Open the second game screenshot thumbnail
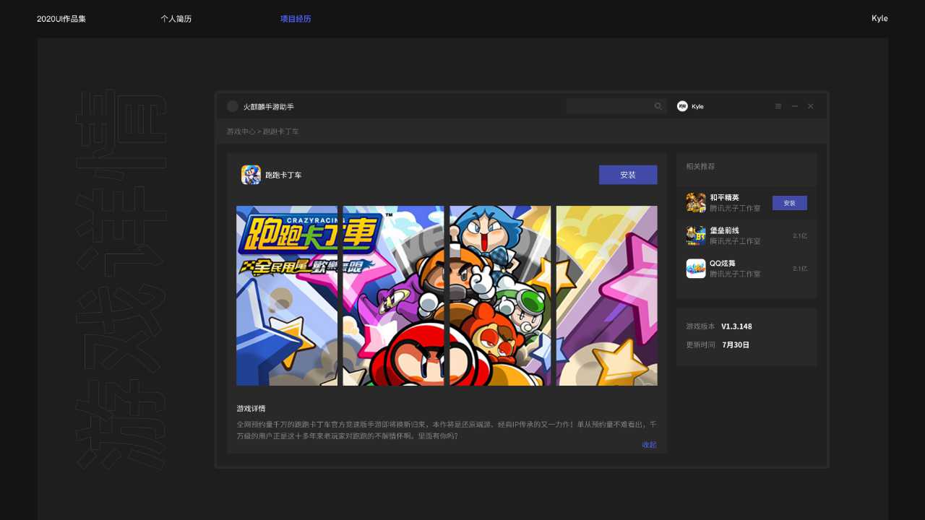Viewport: 925px width, 520px height. [x=393, y=295]
